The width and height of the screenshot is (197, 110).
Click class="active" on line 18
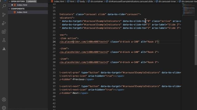pos(162,21)
